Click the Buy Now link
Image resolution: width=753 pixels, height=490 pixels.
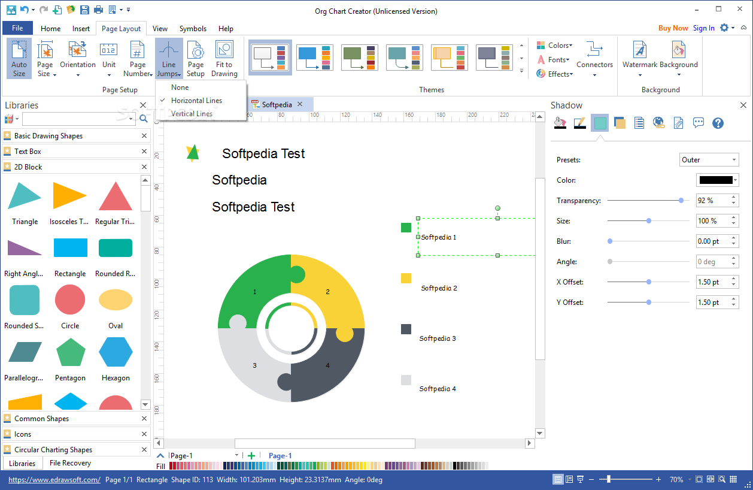pyautogui.click(x=673, y=28)
